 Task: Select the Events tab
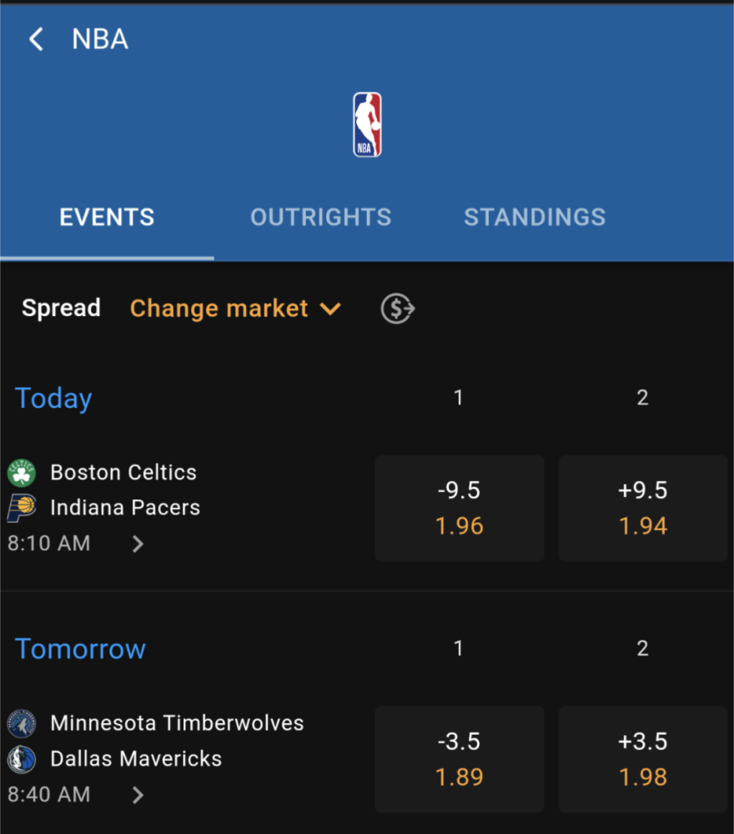[x=107, y=217]
